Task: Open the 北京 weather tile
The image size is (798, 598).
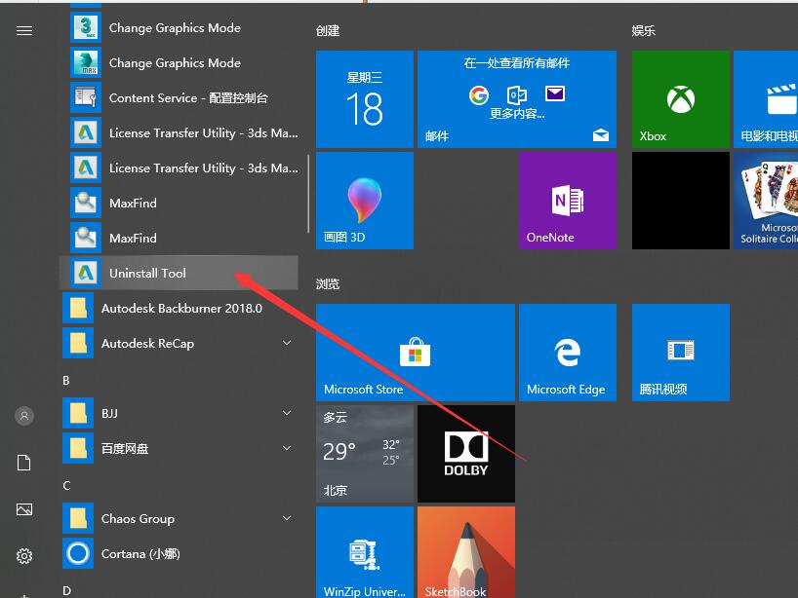Action: coord(365,454)
